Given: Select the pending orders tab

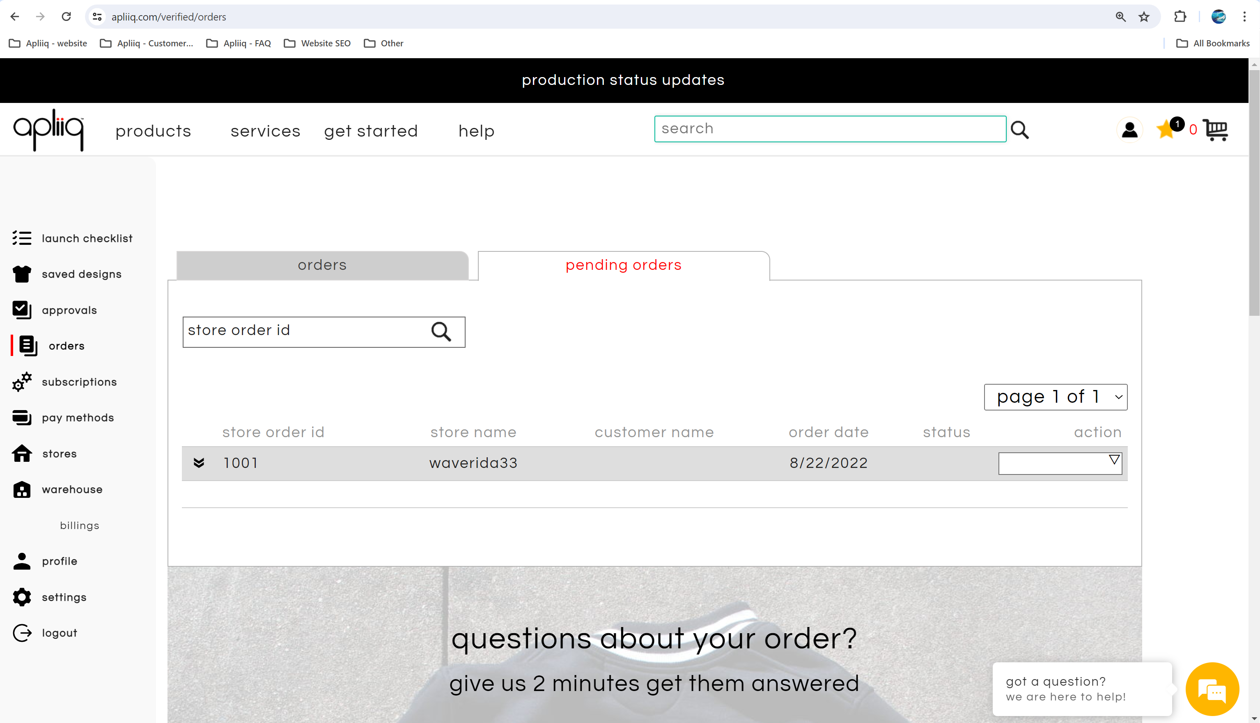Looking at the screenshot, I should tap(623, 265).
